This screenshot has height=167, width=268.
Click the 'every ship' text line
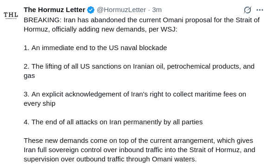coord(39,103)
